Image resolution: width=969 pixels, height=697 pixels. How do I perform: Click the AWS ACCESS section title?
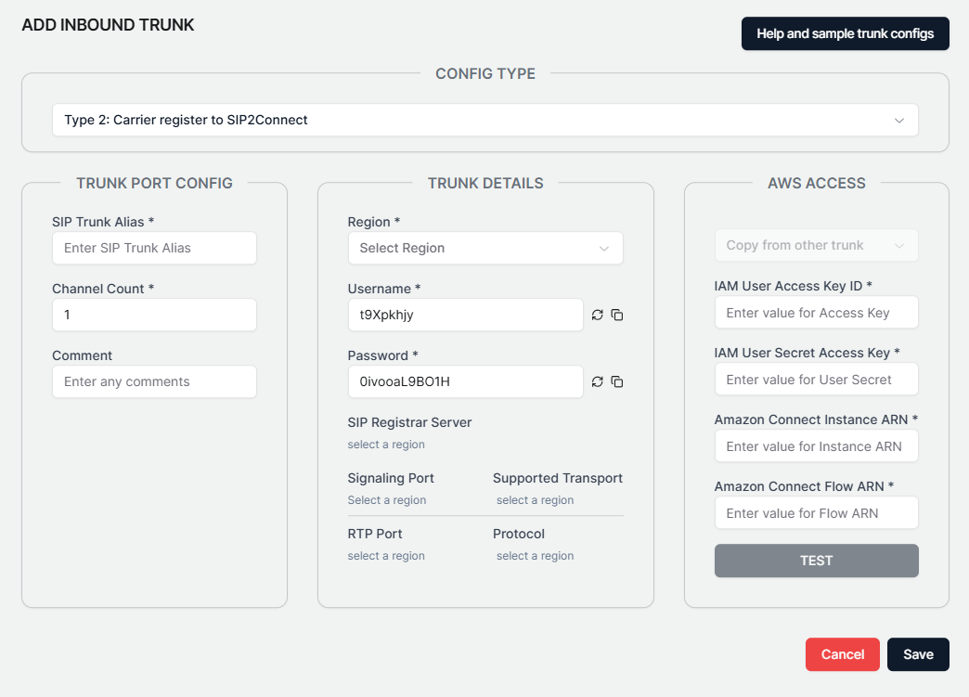point(817,183)
